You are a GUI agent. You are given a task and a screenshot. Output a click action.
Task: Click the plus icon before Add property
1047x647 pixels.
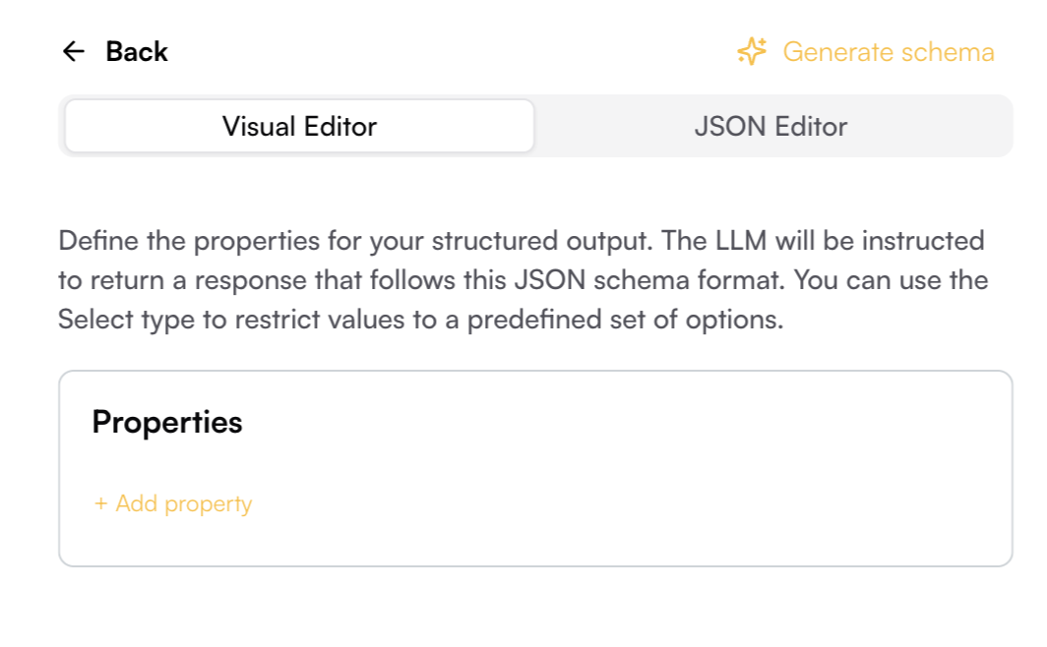tap(100, 503)
